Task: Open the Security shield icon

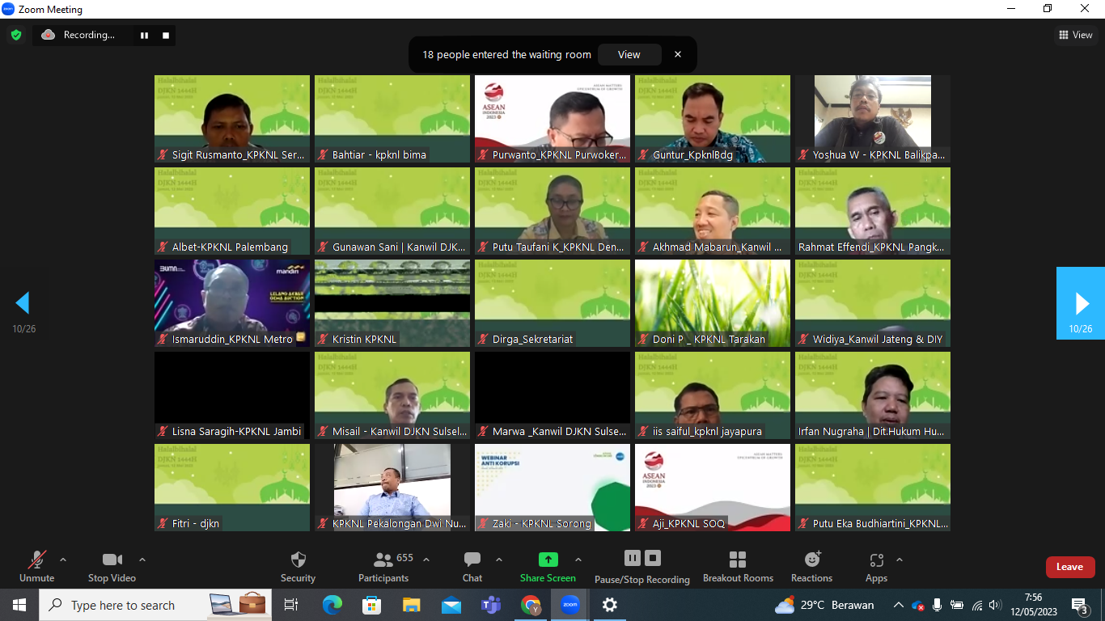Action: [x=298, y=560]
